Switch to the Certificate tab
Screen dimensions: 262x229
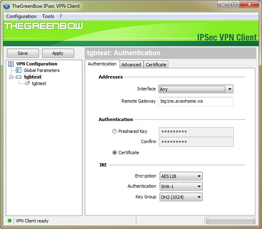pyautogui.click(x=156, y=65)
